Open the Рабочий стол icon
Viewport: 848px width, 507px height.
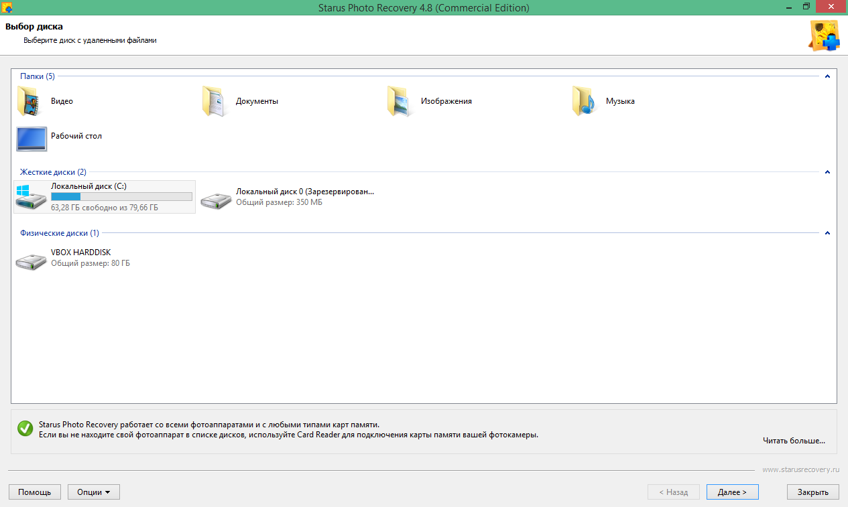[30, 139]
